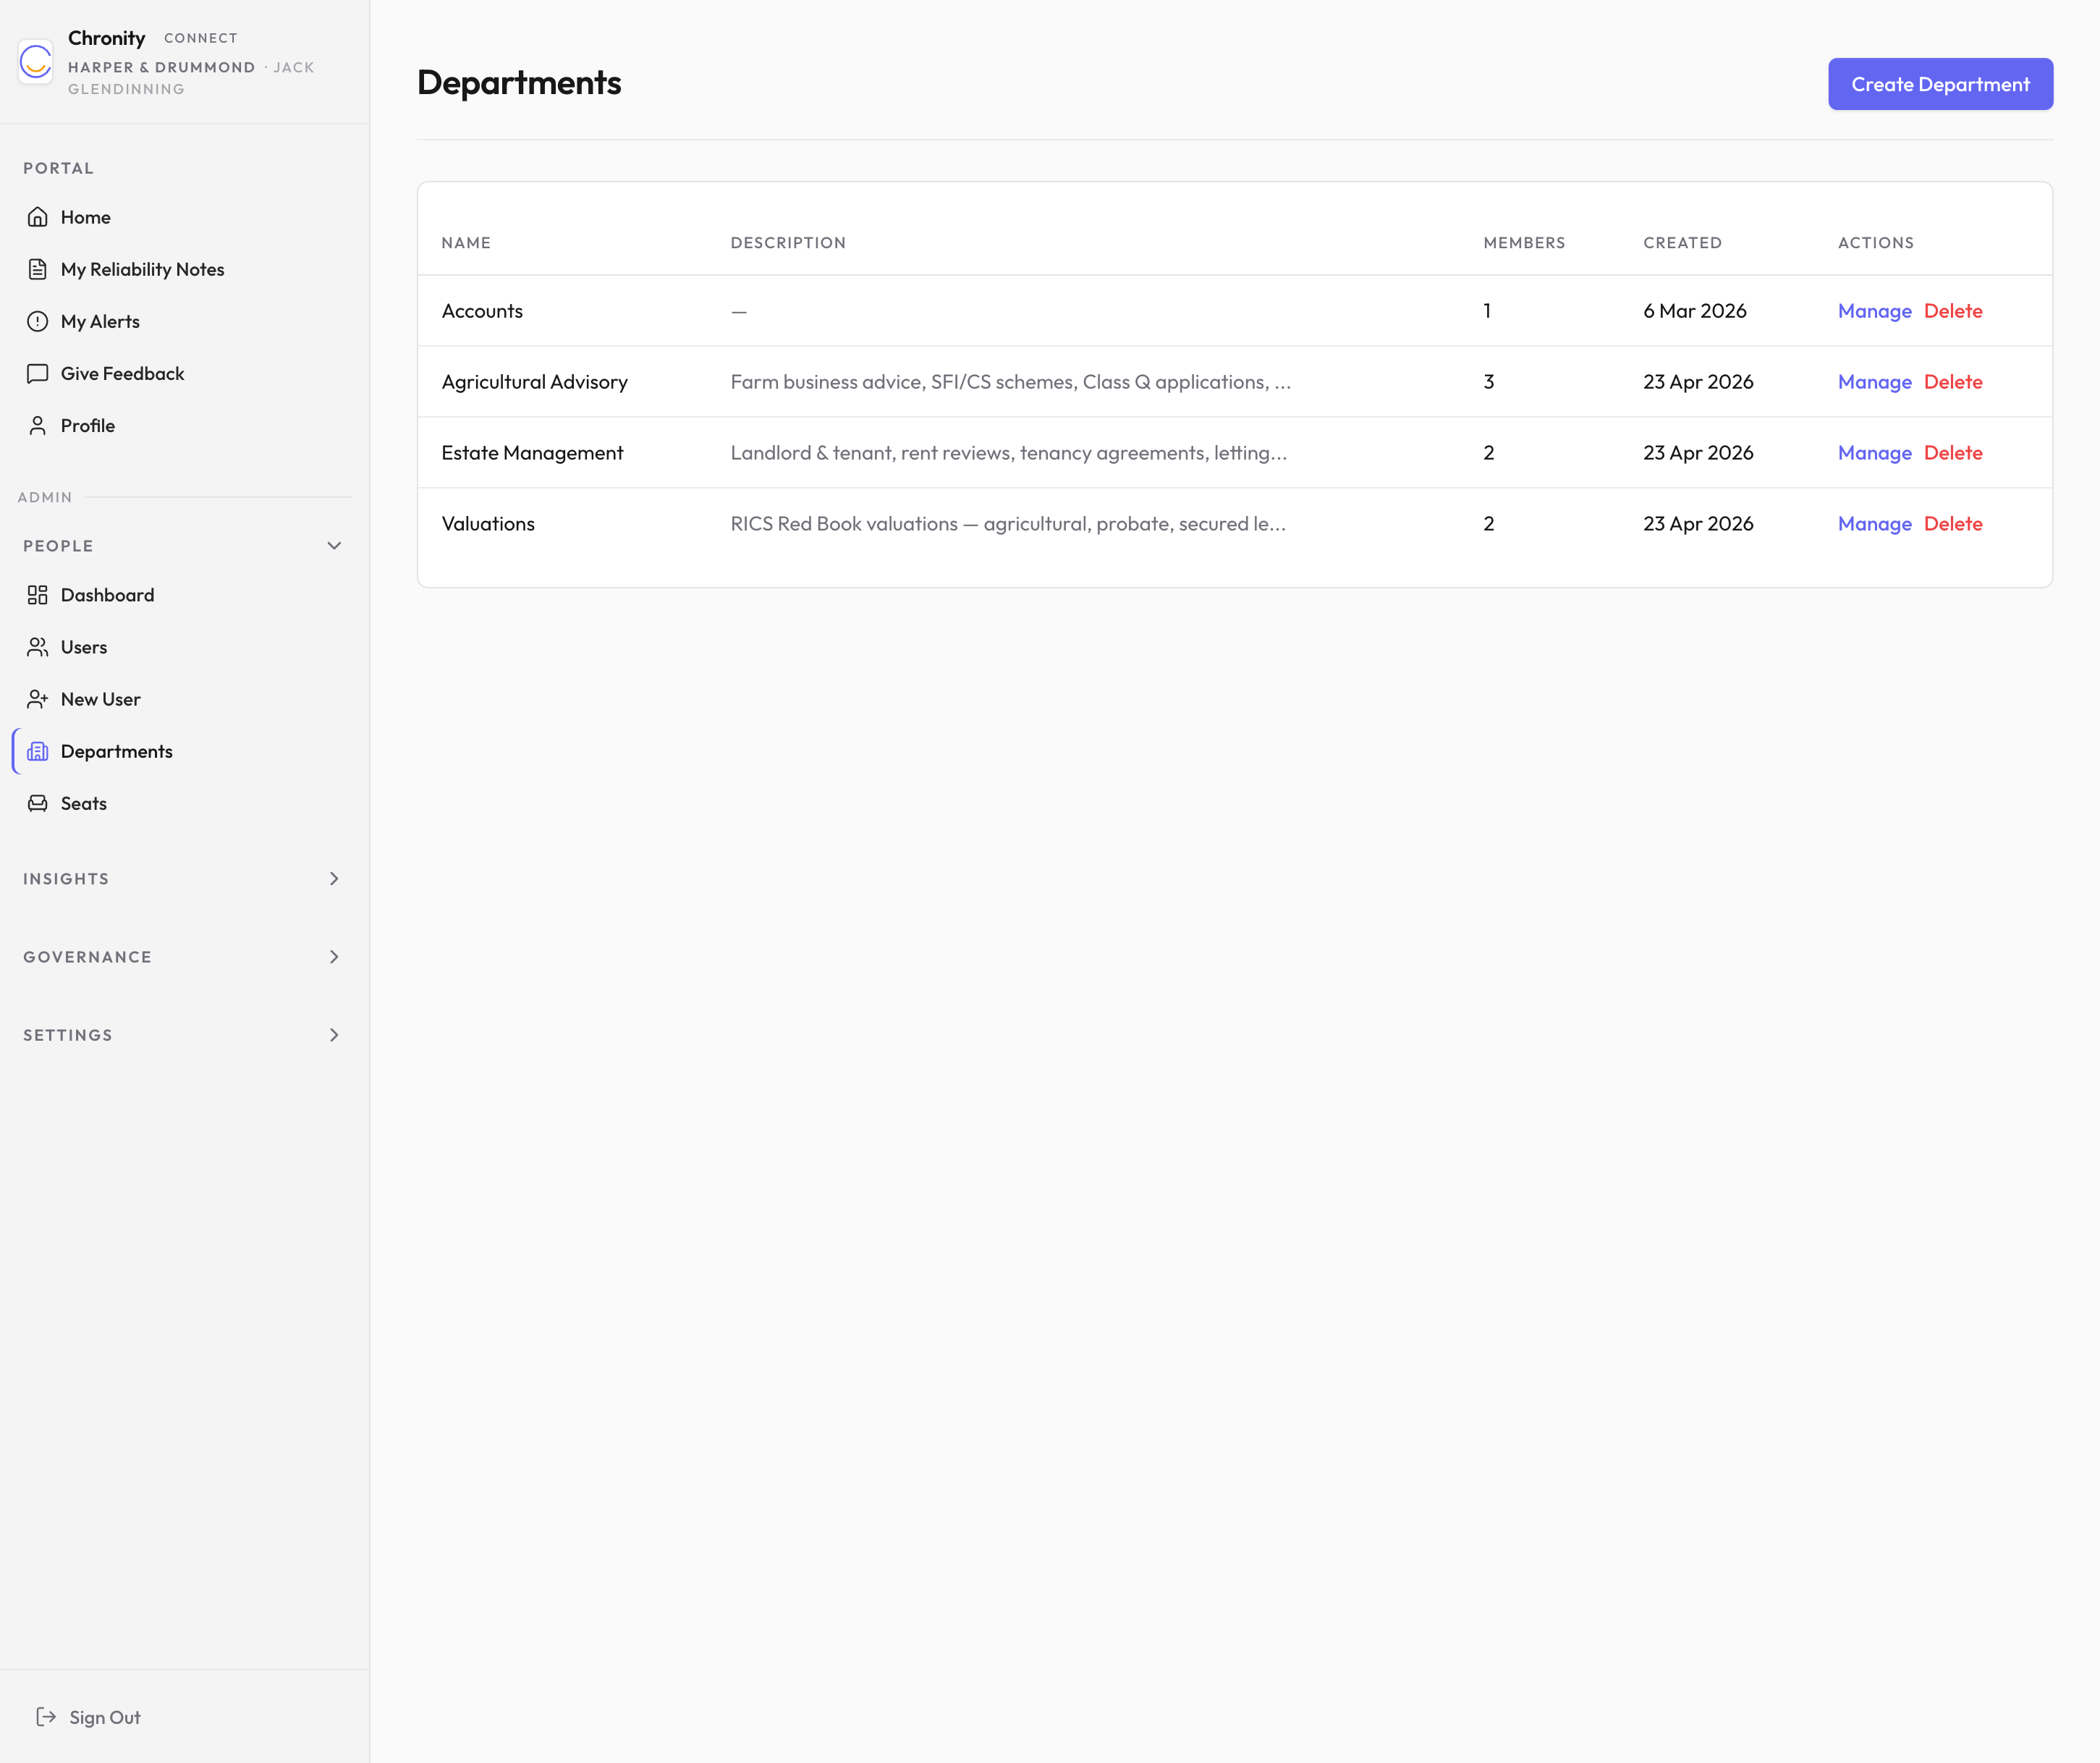Click the Seats sofa icon
2100x1763 pixels.
tap(38, 803)
